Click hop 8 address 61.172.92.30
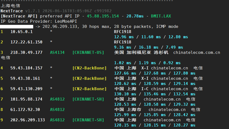229x129 pixels. pyautogui.click(x=25, y=110)
